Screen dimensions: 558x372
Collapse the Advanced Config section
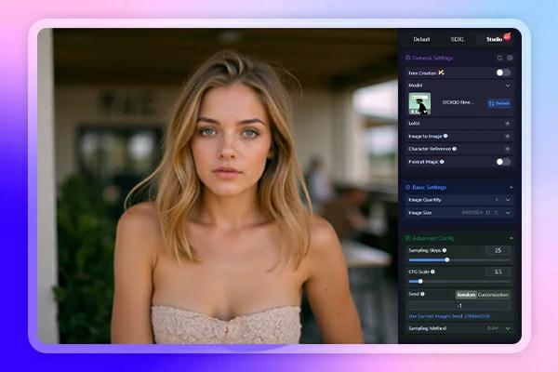pos(511,238)
